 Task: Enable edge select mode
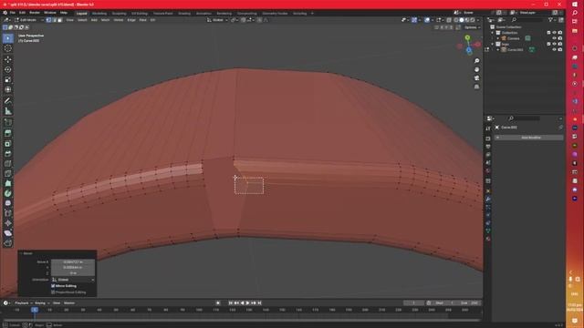click(54, 20)
